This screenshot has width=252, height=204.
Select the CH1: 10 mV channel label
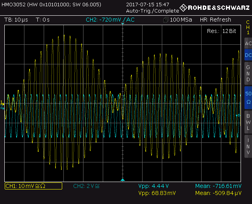click(33, 186)
